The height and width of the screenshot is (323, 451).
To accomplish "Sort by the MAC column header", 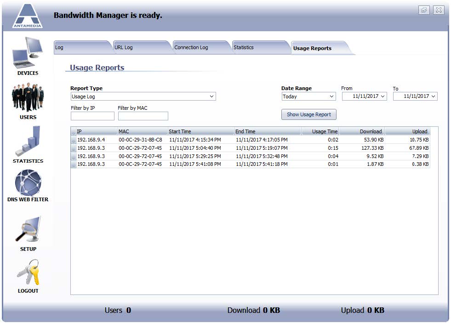I will coord(143,131).
